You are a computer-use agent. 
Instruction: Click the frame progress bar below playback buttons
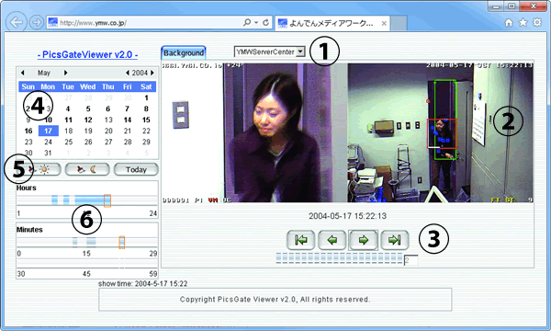point(339,257)
